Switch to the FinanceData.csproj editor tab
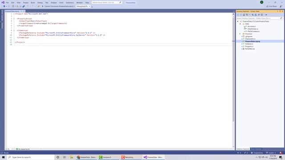 pos(12,11)
